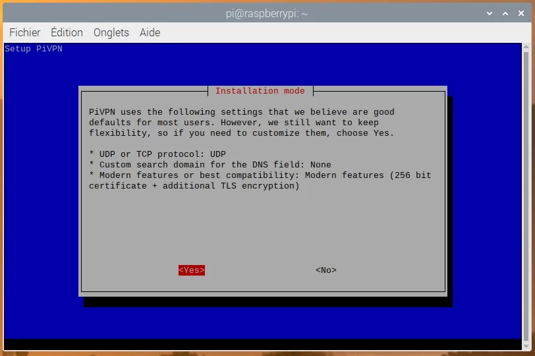The width and height of the screenshot is (535, 356).
Task: Maximize the terminal window with up chevron
Action: [x=505, y=13]
